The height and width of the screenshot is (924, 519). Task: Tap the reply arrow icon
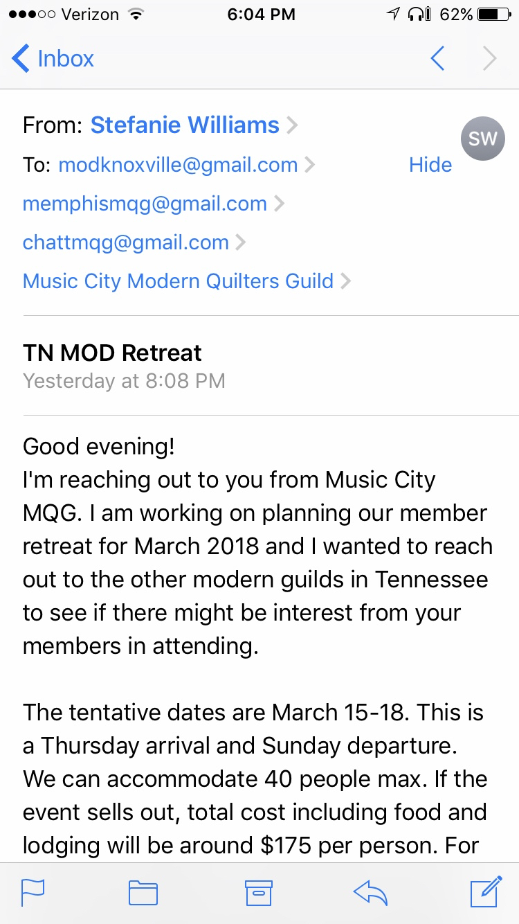(x=370, y=893)
